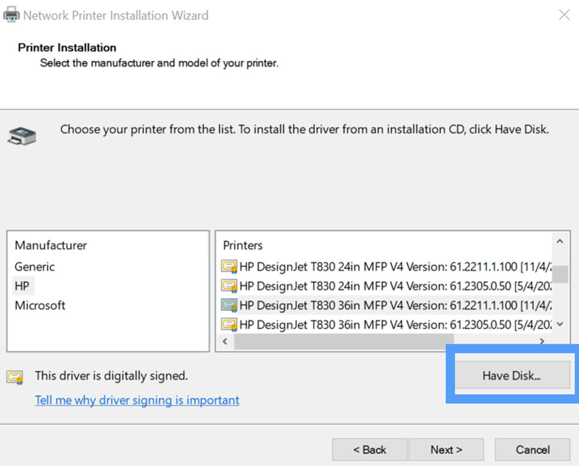Click the down arrow on the printers scrollbar
Screen dimensions: 579x466
(560, 324)
